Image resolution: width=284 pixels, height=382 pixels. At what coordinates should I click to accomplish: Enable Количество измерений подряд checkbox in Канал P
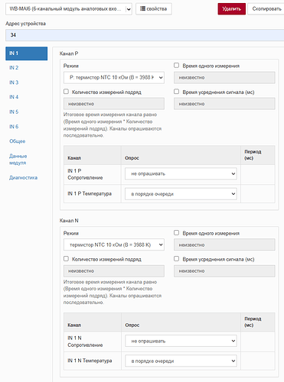[x=66, y=92]
